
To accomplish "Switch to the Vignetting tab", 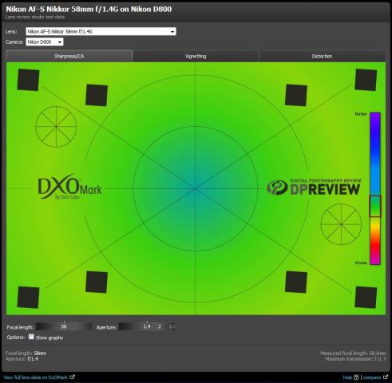I will [x=196, y=57].
